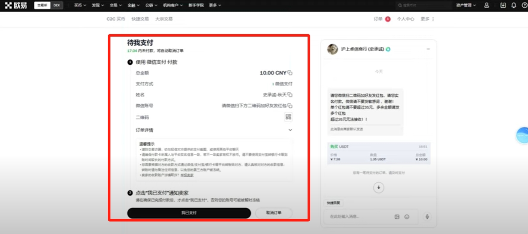Screen dimensions: 528x234
Task: Click the search magnifier icon
Action: pyautogui.click(x=400, y=5)
